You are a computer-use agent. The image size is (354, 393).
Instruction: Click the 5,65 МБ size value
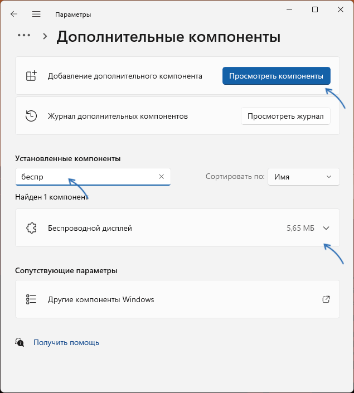tap(300, 228)
